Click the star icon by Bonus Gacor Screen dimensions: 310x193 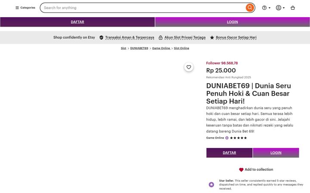212,37
